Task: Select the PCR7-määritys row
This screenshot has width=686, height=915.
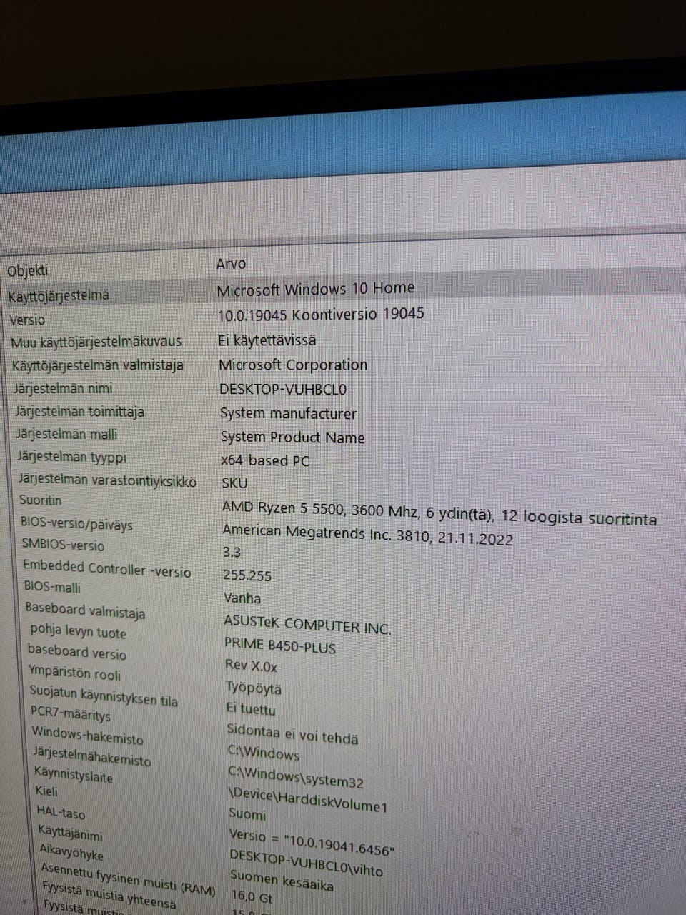Action: (71, 713)
